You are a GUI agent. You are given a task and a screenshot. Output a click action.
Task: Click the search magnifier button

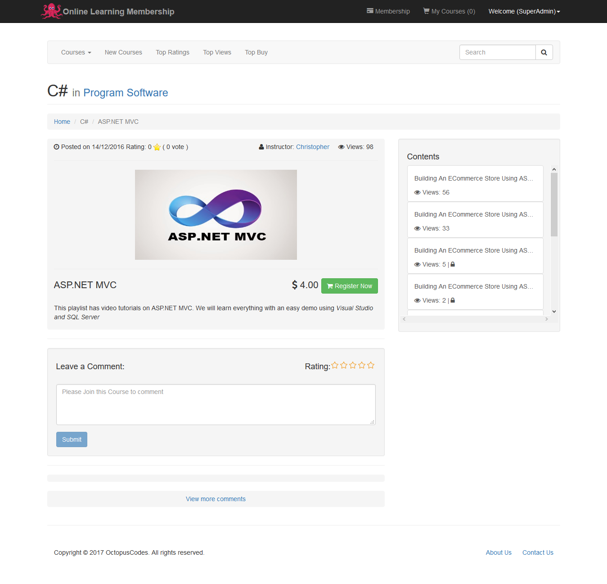544,52
